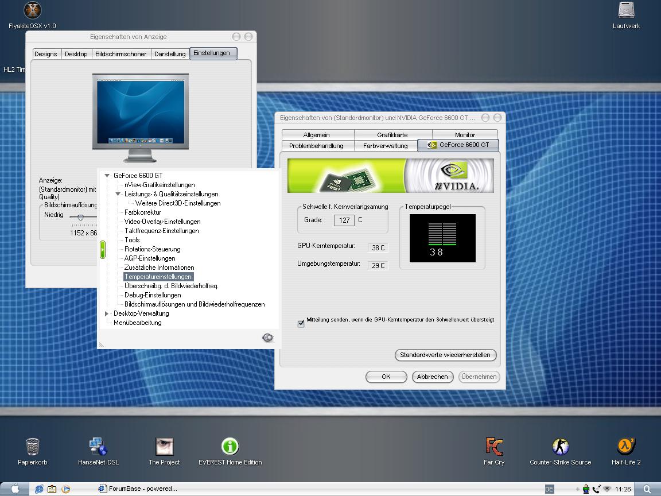Image resolution: width=661 pixels, height=496 pixels.
Task: Select Überschreibg. d. Bildwiederholfreq.
Action: pos(171,286)
